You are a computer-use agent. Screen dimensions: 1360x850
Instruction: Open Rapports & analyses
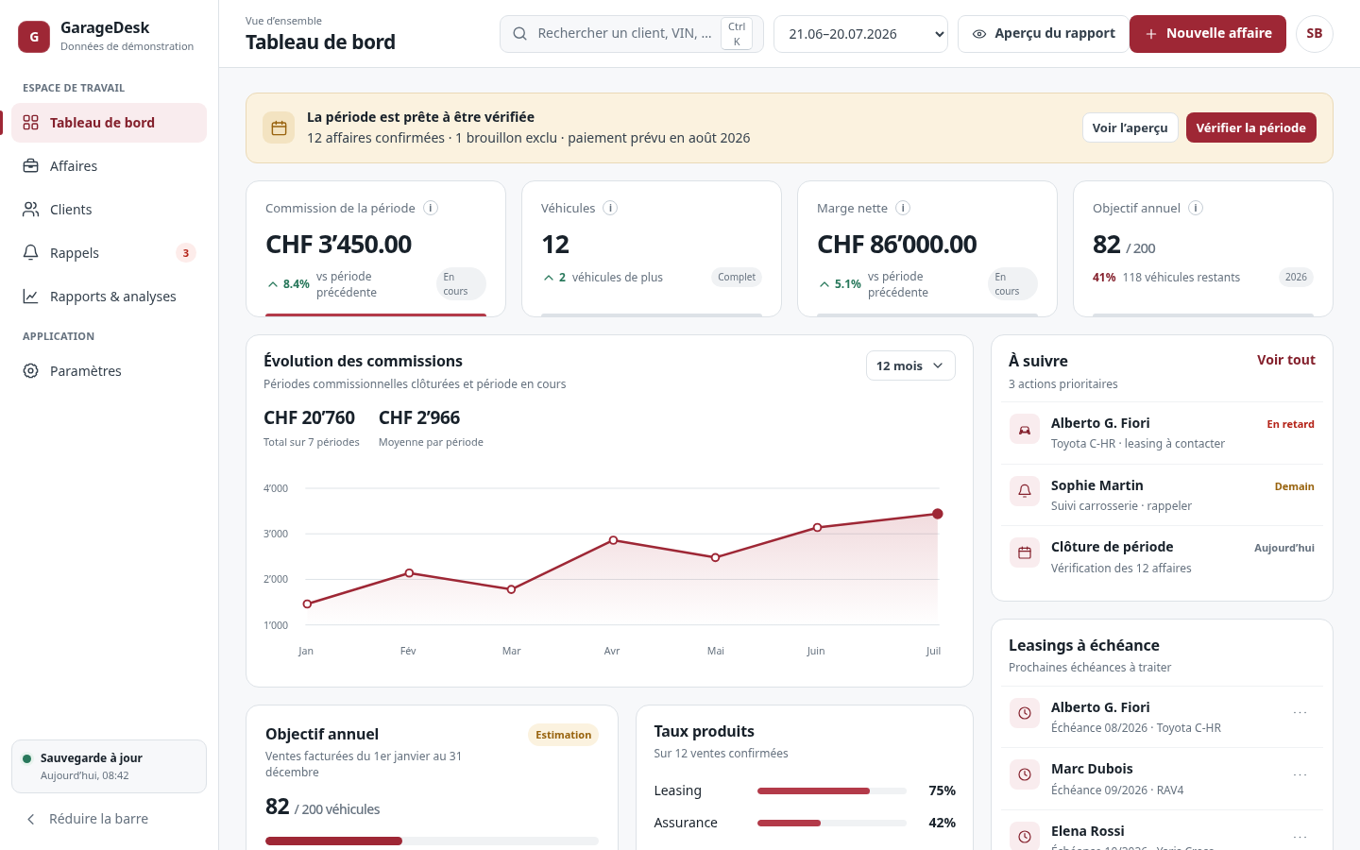109,297
